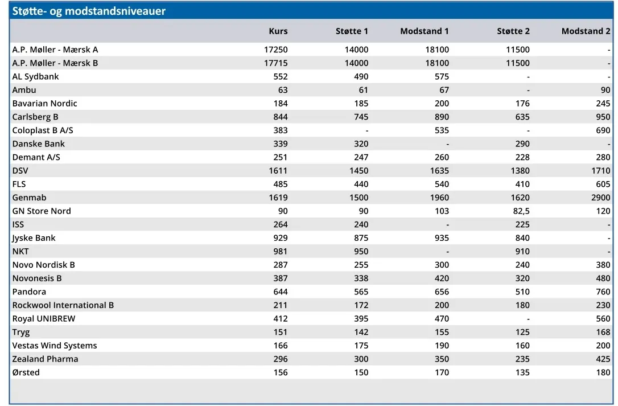Viewport: 618px width, 406px height.
Task: Select Genmab's Modstand 2 value 2900
Action: pyautogui.click(x=601, y=197)
